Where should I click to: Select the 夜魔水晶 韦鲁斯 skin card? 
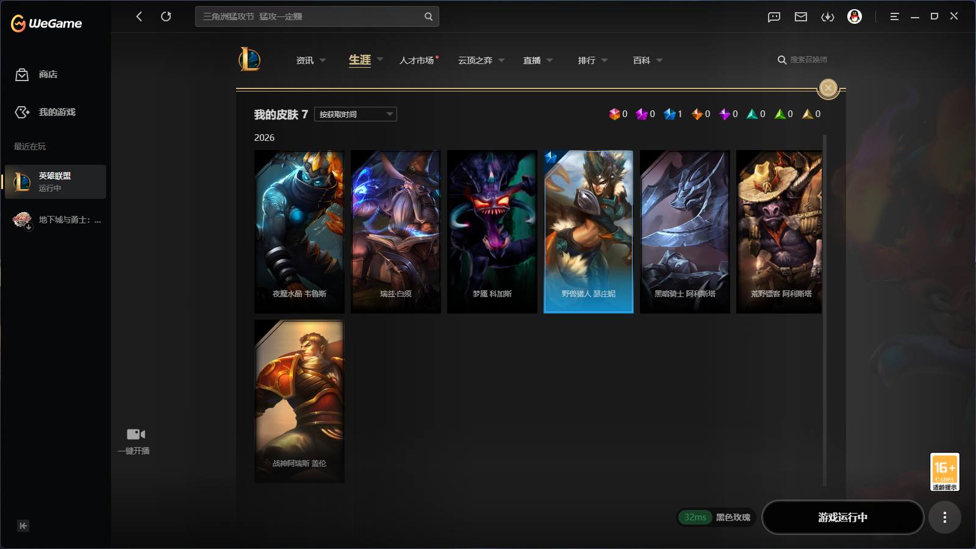[x=300, y=232]
